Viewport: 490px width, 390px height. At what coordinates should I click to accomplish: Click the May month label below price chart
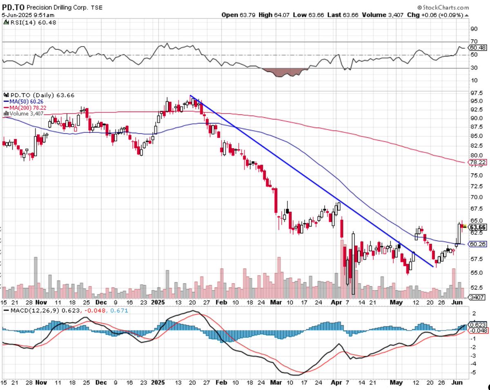[x=396, y=303]
